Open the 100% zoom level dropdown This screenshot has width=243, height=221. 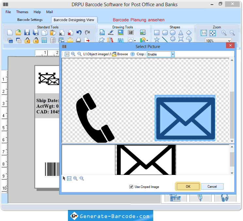tap(229, 41)
